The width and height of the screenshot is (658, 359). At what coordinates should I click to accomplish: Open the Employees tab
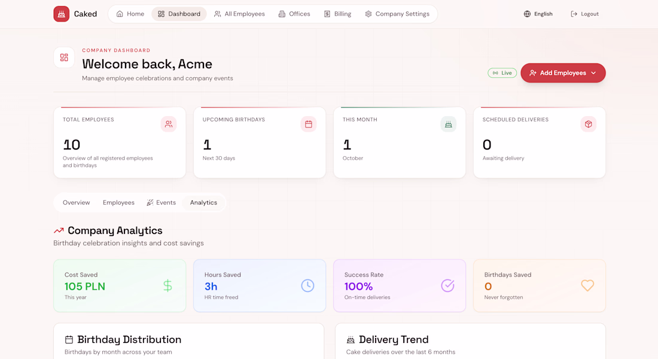pyautogui.click(x=119, y=202)
